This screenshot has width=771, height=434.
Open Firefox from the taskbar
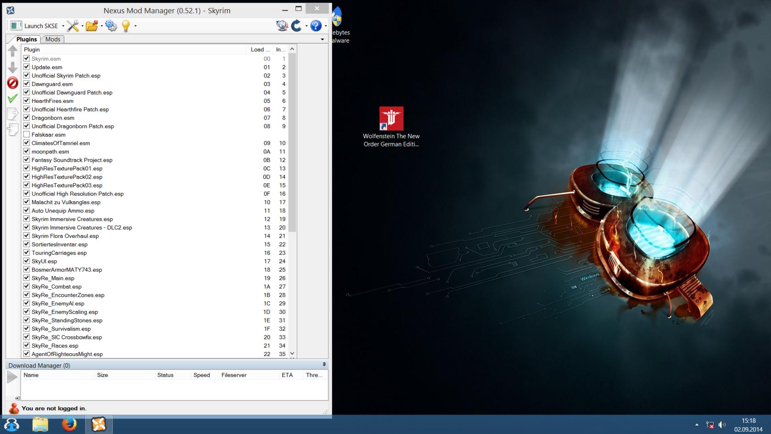[x=69, y=424]
